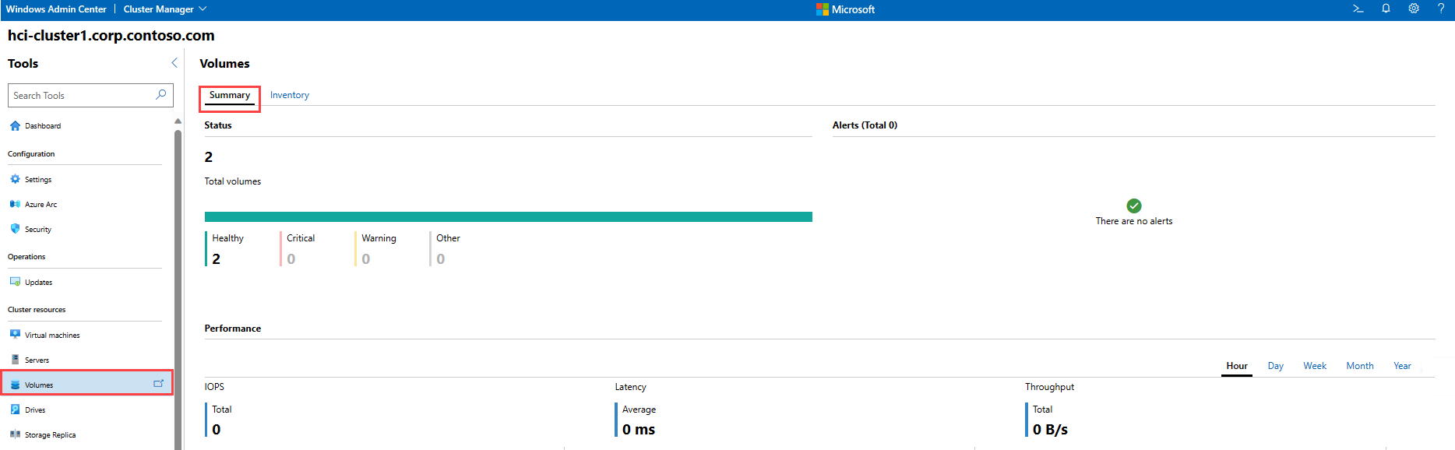The height and width of the screenshot is (450, 1455).
Task: Click the Search Tools input field
Action: 82,96
